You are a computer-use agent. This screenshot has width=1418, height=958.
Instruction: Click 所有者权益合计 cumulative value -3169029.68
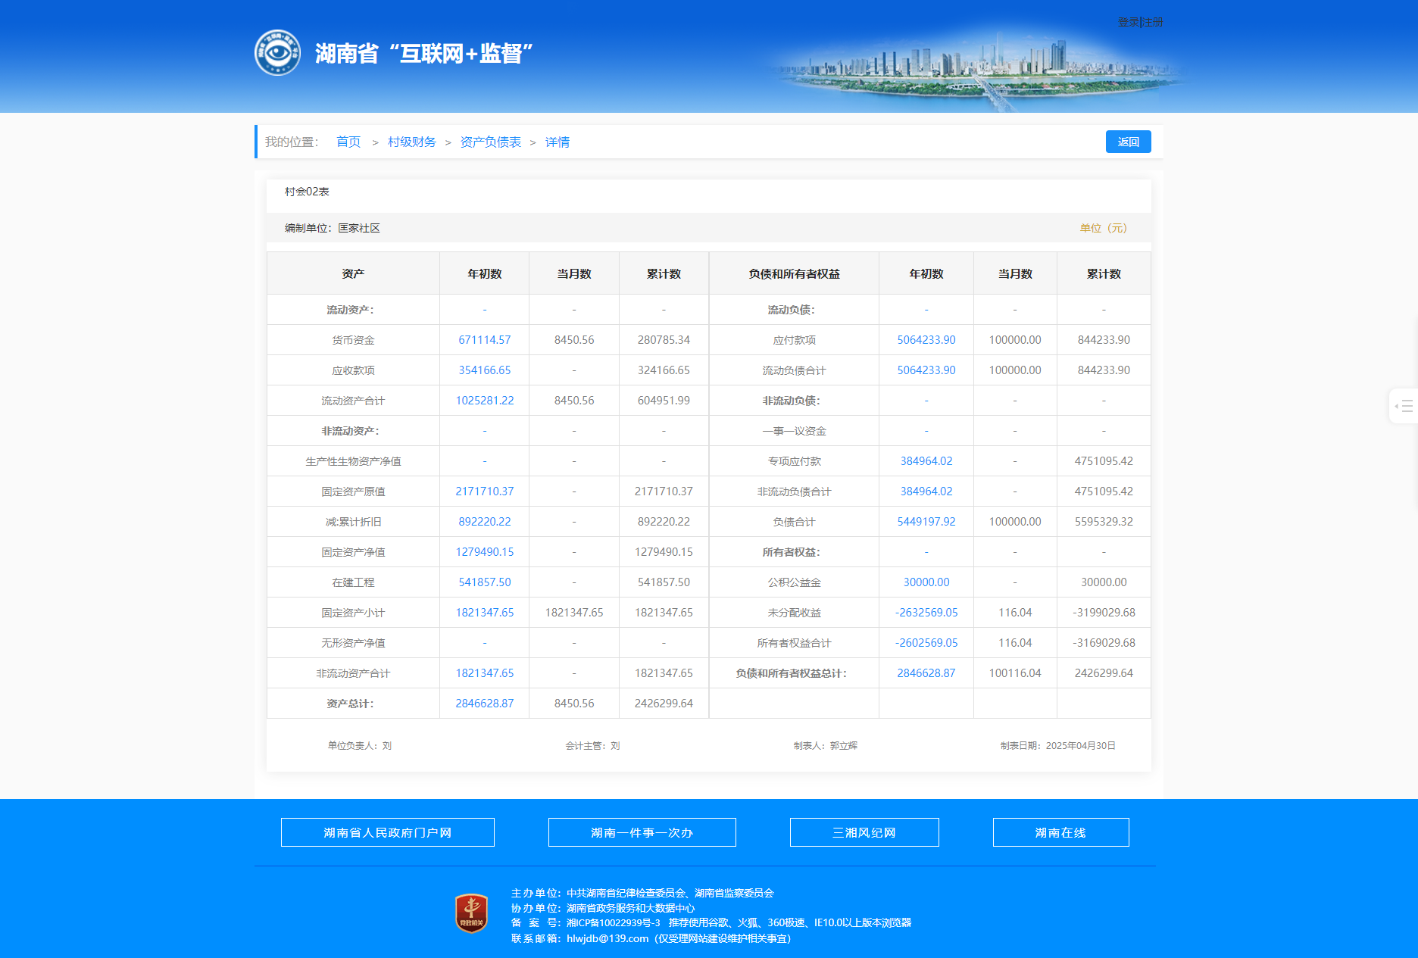point(1104,643)
